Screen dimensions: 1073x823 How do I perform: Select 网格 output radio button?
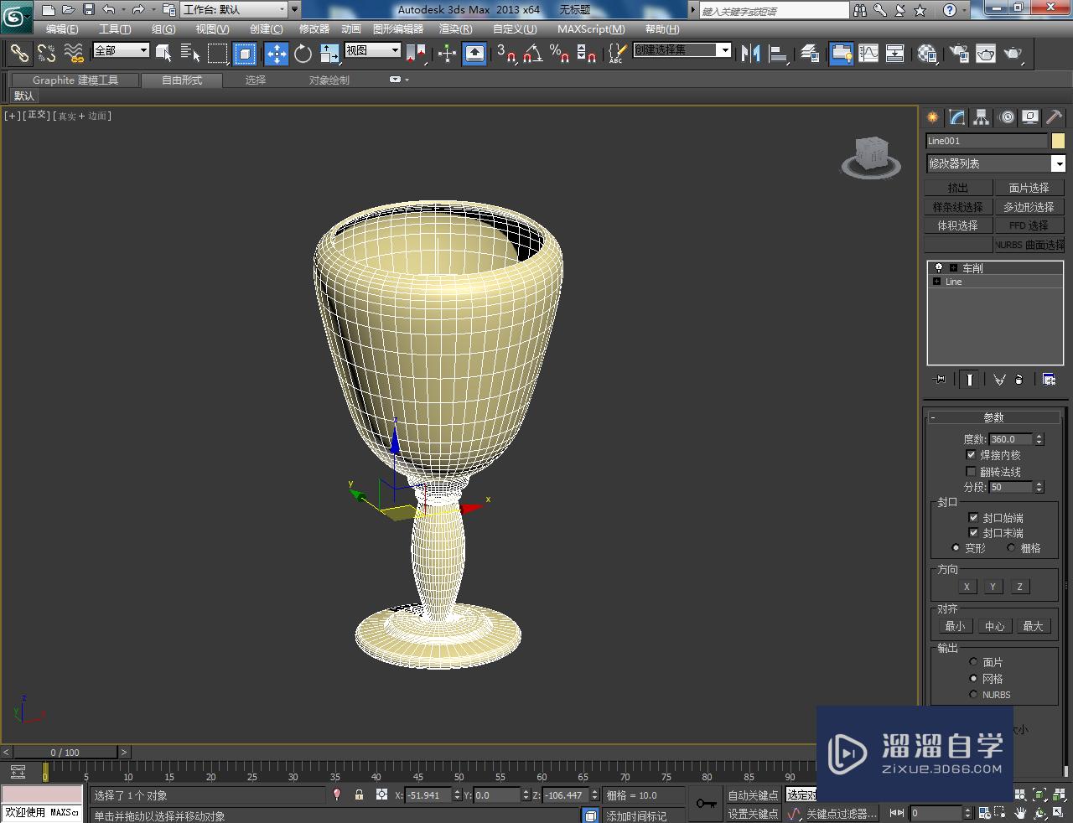pyautogui.click(x=973, y=678)
